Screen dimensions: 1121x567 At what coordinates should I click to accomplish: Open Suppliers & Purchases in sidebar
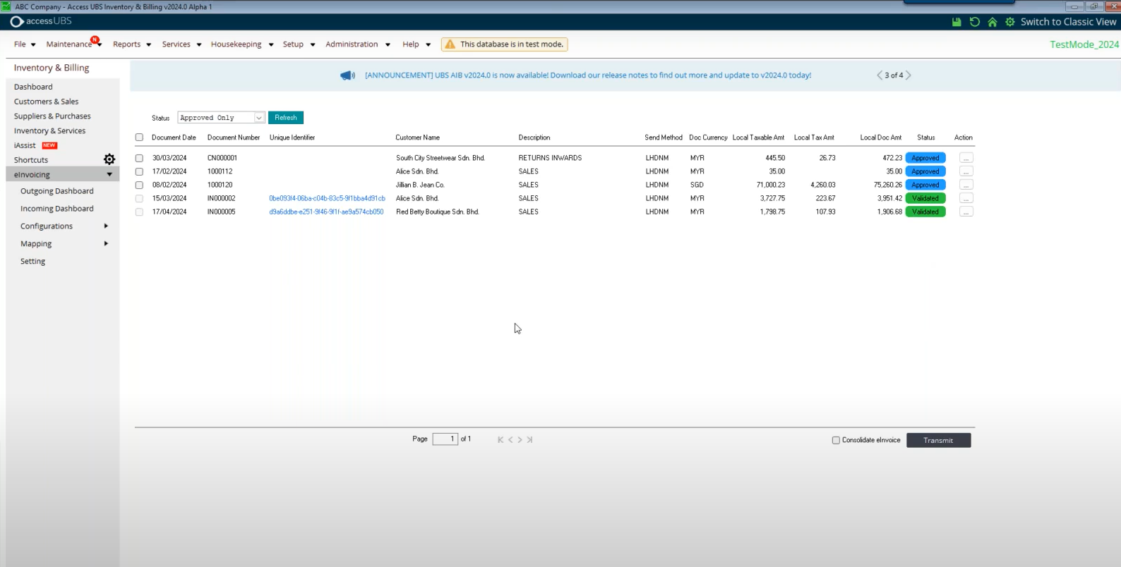(x=52, y=116)
